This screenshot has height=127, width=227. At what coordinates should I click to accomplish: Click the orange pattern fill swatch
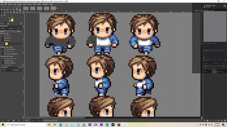(x=6, y=44)
